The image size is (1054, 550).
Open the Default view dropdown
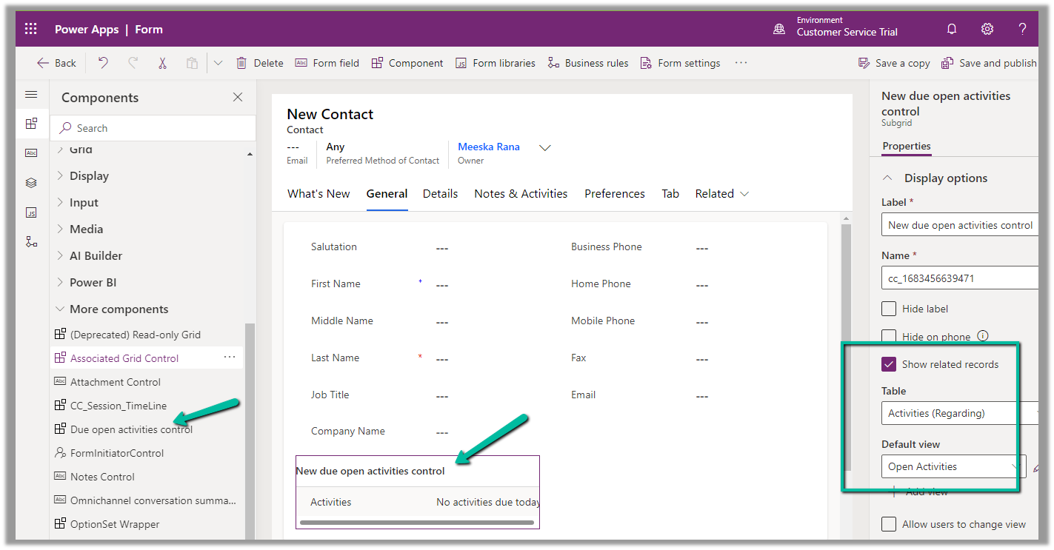(953, 466)
